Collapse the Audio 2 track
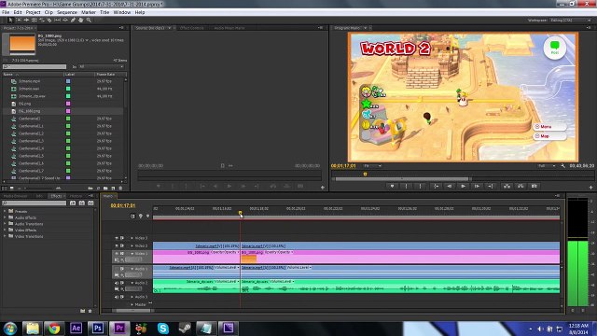The width and height of the screenshot is (597, 336). pos(132,283)
